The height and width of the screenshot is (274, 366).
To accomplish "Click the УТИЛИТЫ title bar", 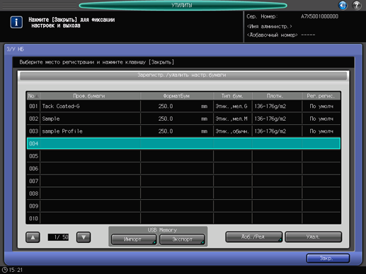I will 183,6.
